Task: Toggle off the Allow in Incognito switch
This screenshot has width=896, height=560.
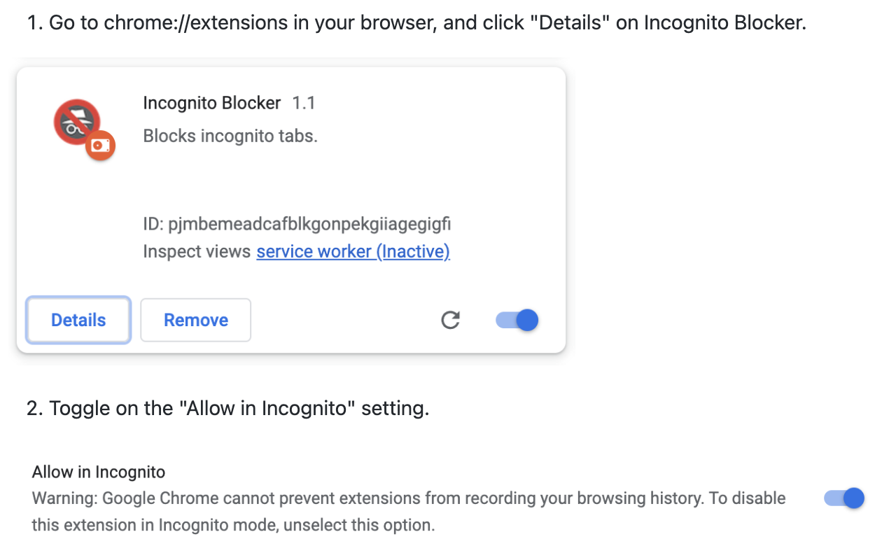Action: point(843,498)
